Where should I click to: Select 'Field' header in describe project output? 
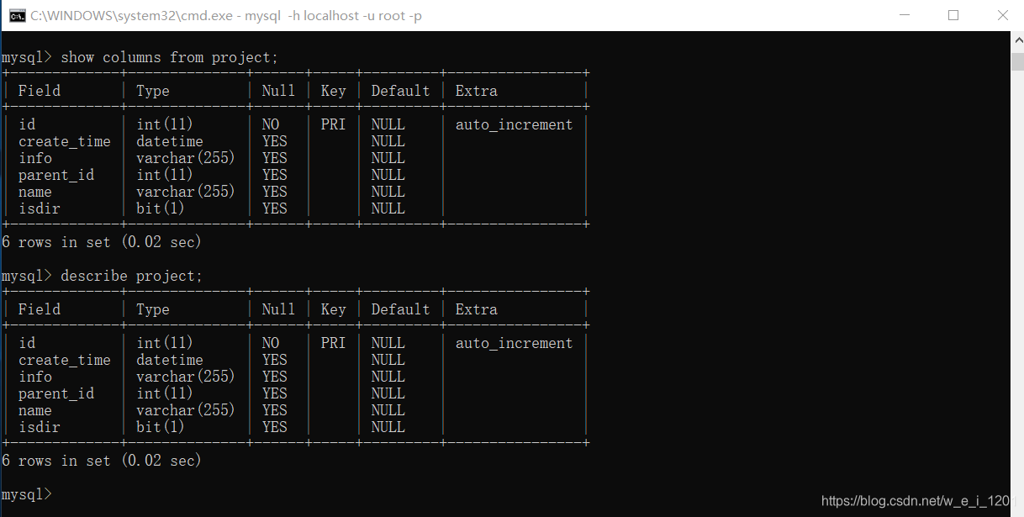(x=40, y=309)
